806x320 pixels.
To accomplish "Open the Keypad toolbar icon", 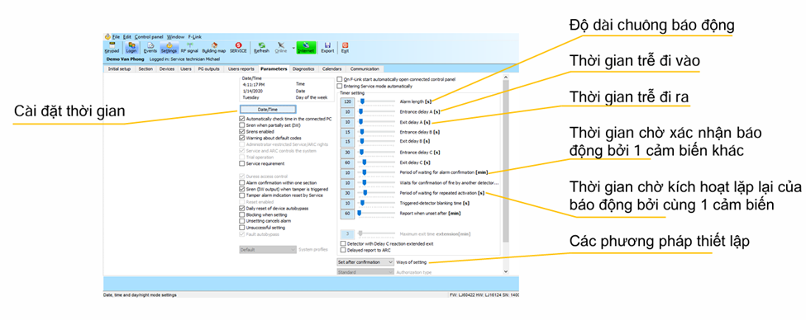I will (112, 48).
